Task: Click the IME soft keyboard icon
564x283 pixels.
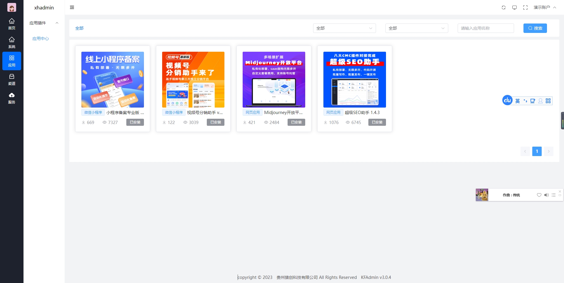Action: [533, 101]
